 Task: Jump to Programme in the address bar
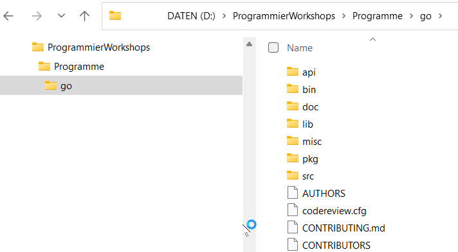[378, 16]
